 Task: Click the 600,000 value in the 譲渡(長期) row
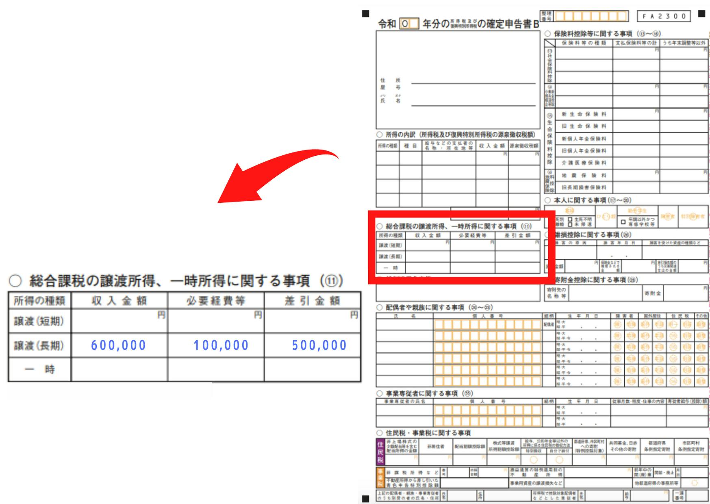coord(118,345)
